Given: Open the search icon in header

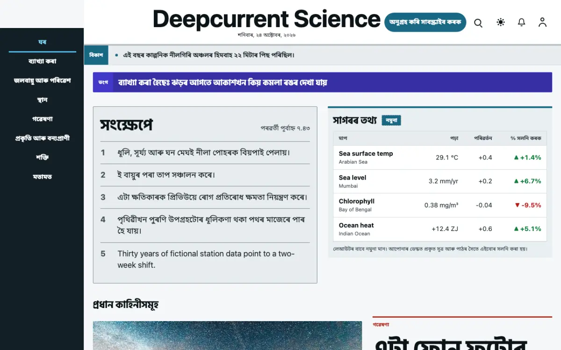Looking at the screenshot, I should click(478, 22).
